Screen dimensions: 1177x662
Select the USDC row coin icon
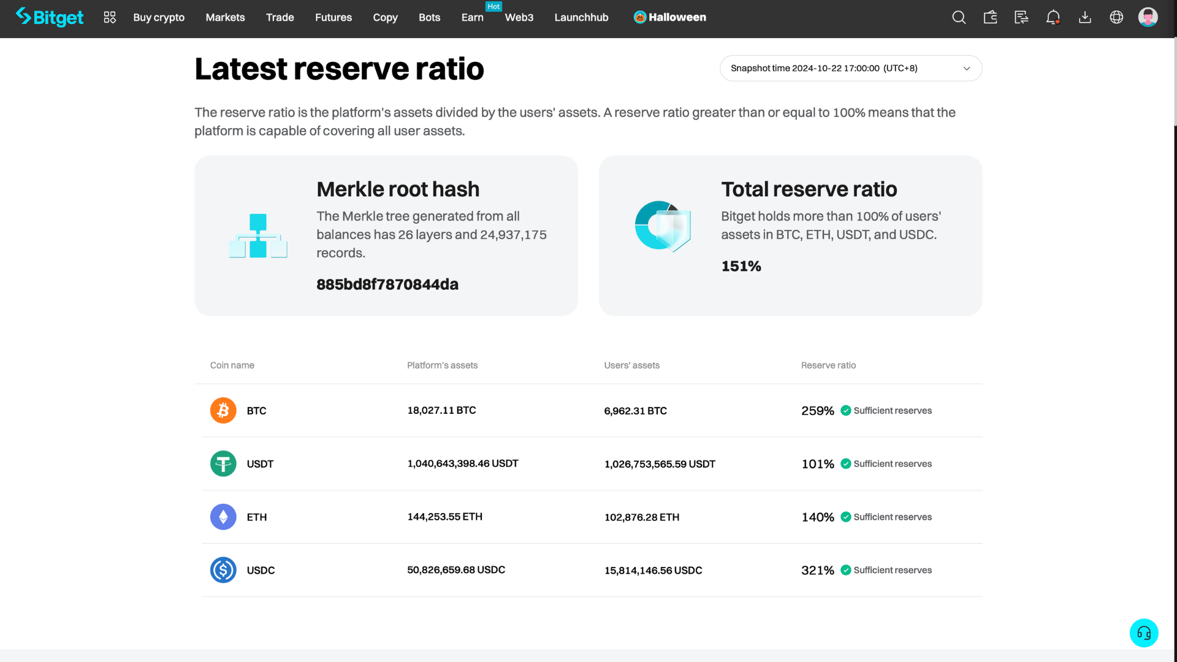[223, 570]
